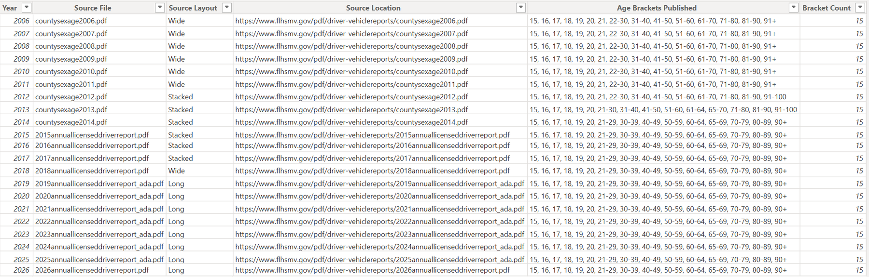The height and width of the screenshot is (277, 869).
Task: Select the Year column header
Action: click(10, 8)
